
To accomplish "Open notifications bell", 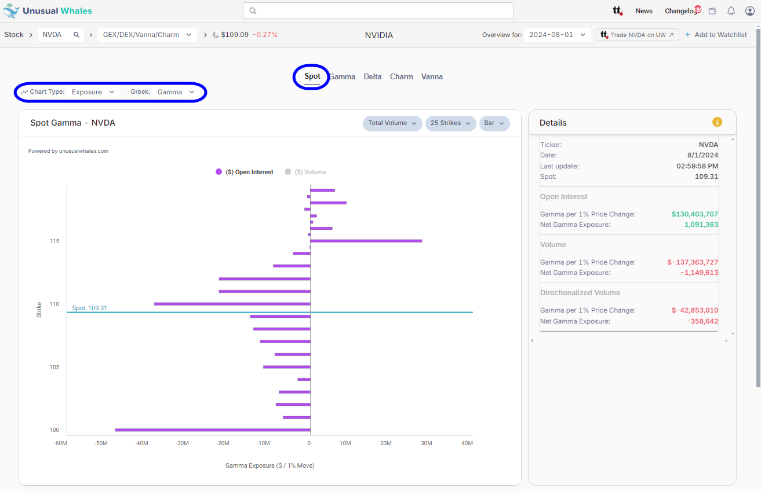I will 731,11.
